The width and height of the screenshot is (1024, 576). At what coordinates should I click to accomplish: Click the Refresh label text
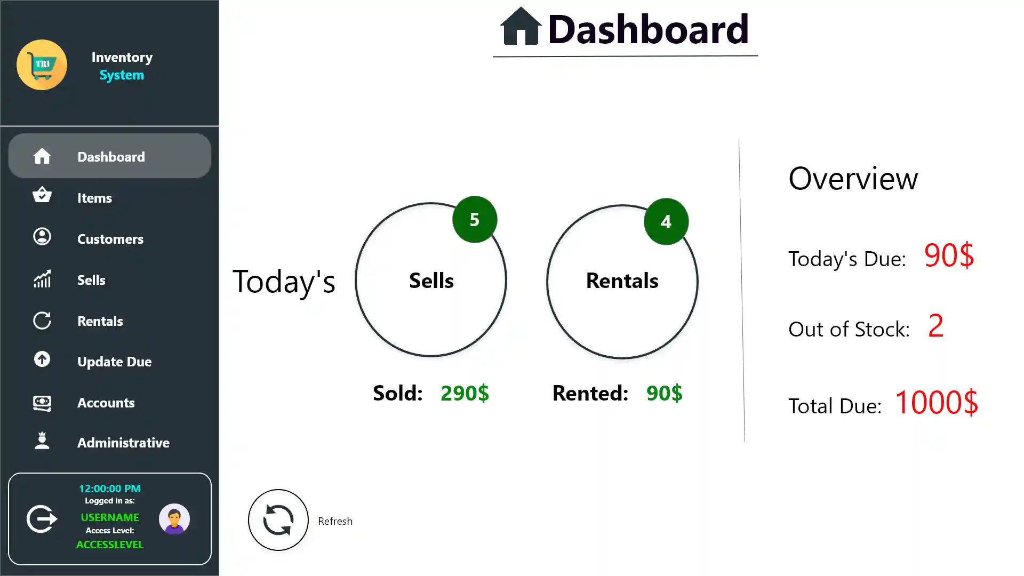[335, 521]
